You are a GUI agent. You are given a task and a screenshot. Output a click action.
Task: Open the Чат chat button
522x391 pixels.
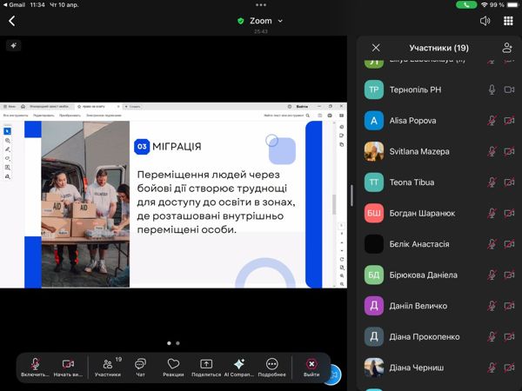coord(140,368)
